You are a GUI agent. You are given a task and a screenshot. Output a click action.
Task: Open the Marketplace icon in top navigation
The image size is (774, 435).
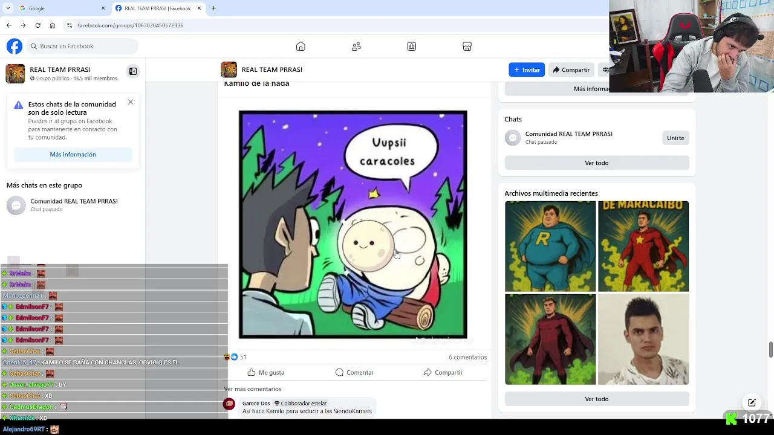(467, 47)
